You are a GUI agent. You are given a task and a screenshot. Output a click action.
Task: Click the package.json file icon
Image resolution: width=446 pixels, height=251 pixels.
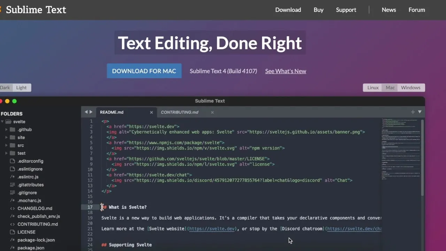(x=13, y=248)
